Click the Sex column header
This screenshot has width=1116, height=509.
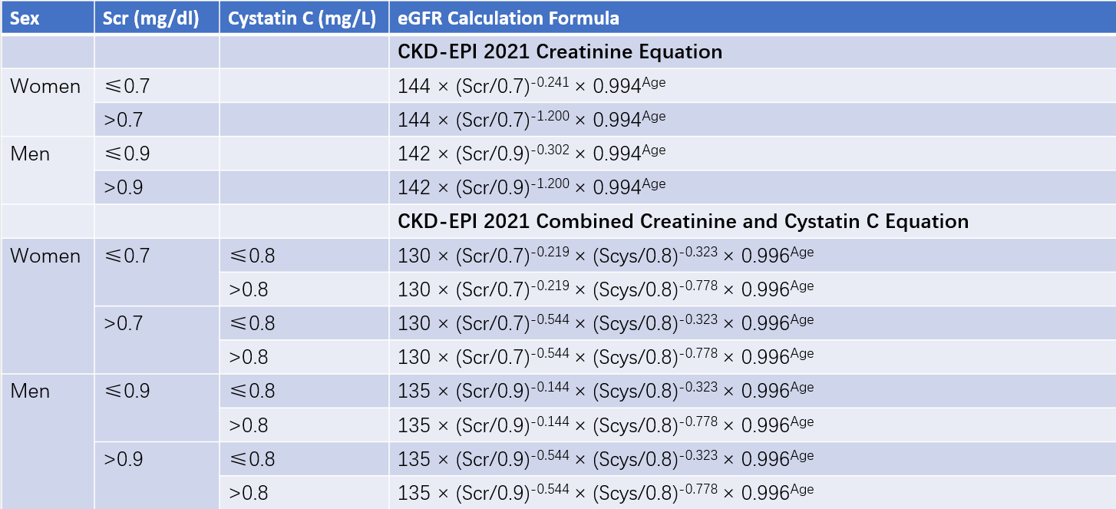pos(25,18)
